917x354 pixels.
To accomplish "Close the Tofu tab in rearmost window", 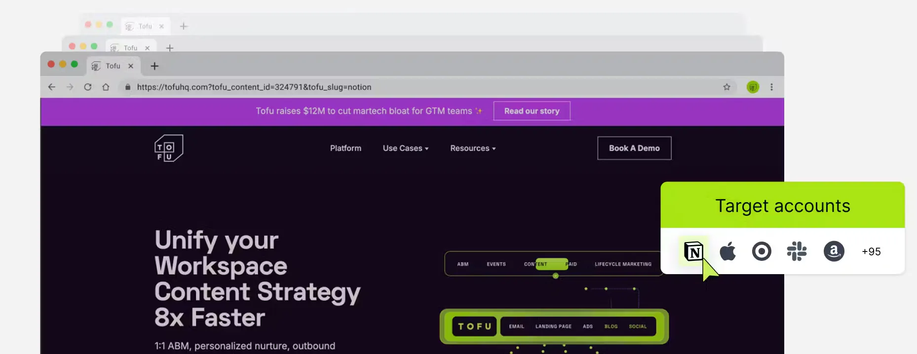I will click(161, 26).
